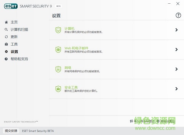Click the question icon for 帮助和支持
Viewport: 184px width, 135px height.
(6, 59)
